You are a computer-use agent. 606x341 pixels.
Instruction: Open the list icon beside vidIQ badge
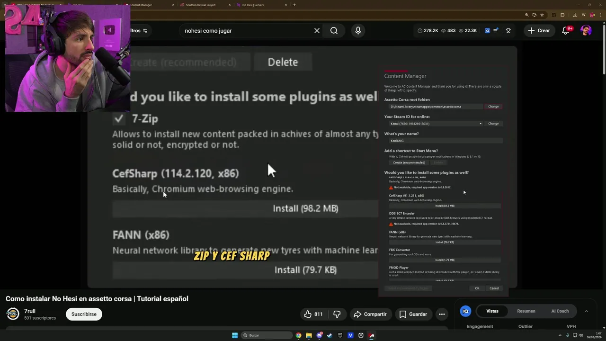[x=496, y=30]
